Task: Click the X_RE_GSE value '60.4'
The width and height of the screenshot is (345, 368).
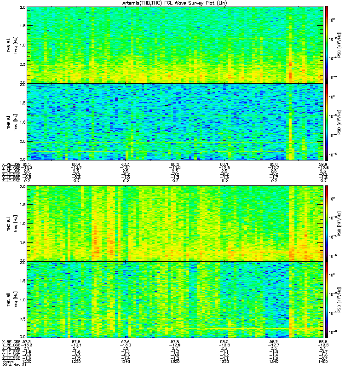Action: click(x=76, y=164)
